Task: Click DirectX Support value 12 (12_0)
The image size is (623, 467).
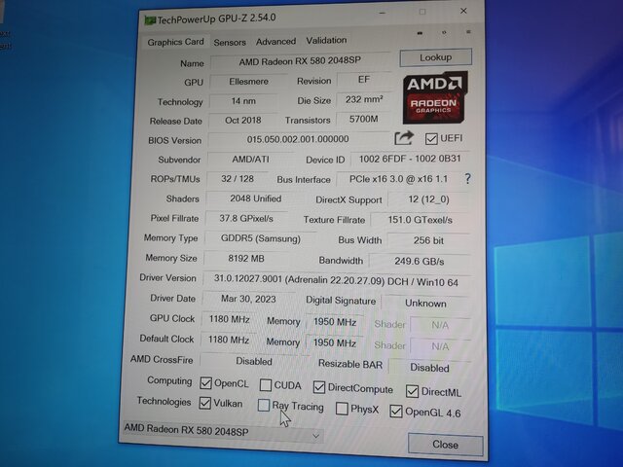Action: tap(428, 199)
